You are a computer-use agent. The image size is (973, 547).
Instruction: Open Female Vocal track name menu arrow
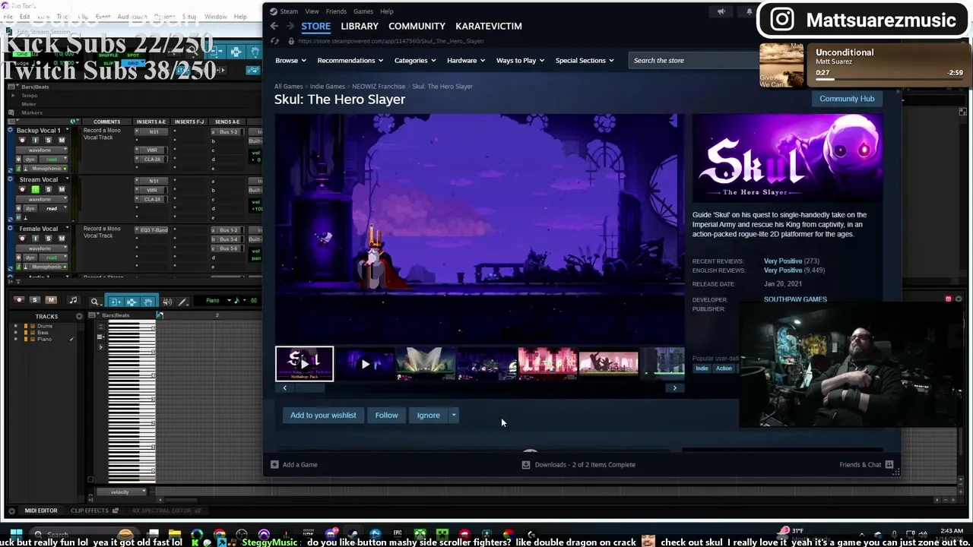pyautogui.click(x=67, y=228)
